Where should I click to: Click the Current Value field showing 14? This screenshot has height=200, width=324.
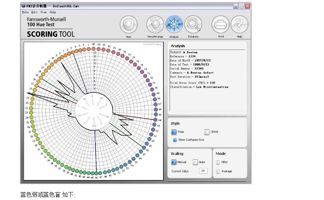203,171
